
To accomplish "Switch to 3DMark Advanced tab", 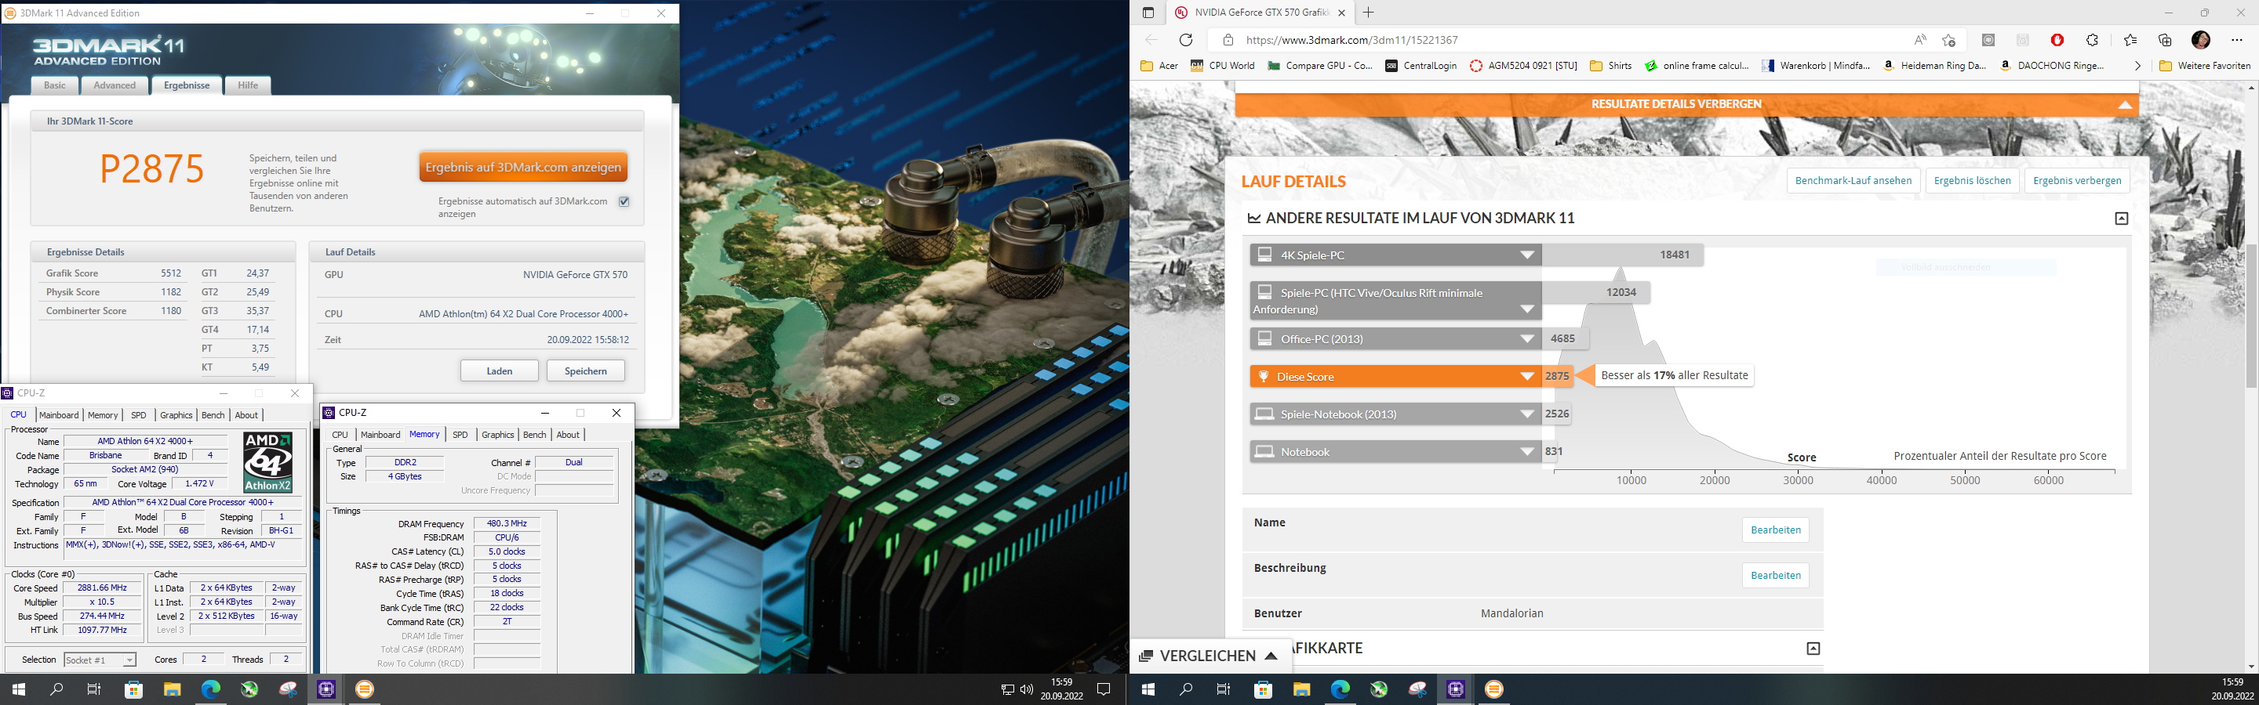I will point(115,85).
